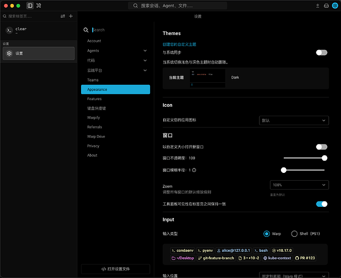This screenshot has height=278, width=341.
Task: Open the Zoom 100% dropdown
Action: (x=299, y=185)
